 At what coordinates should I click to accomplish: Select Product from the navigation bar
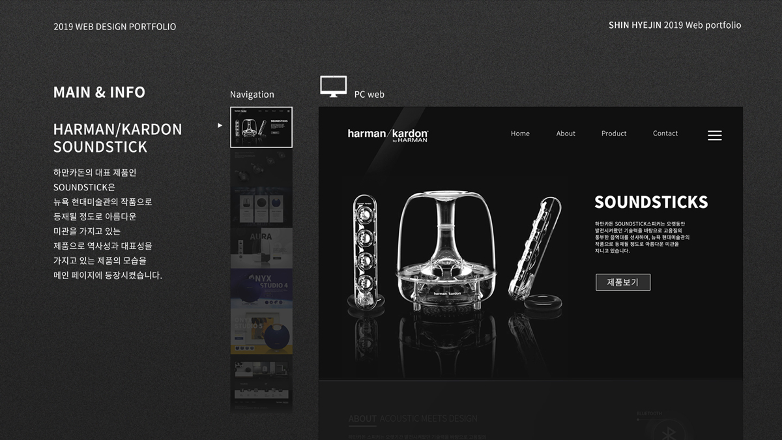[x=614, y=134]
